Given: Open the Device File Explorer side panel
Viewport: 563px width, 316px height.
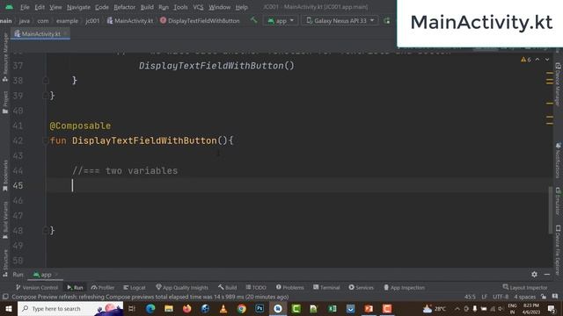Looking at the screenshot, I should pyautogui.click(x=558, y=250).
